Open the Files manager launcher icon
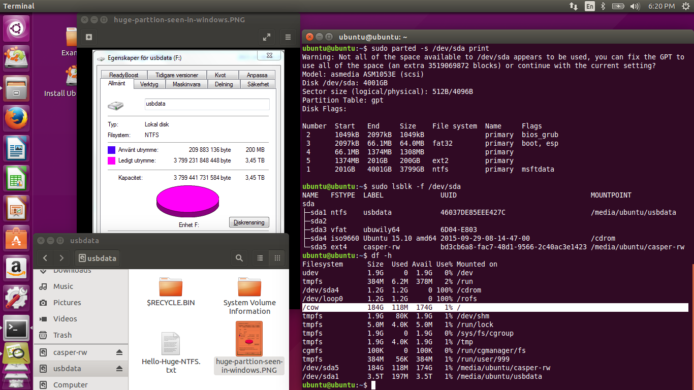Screen dimensions: 694x390 point(17,88)
